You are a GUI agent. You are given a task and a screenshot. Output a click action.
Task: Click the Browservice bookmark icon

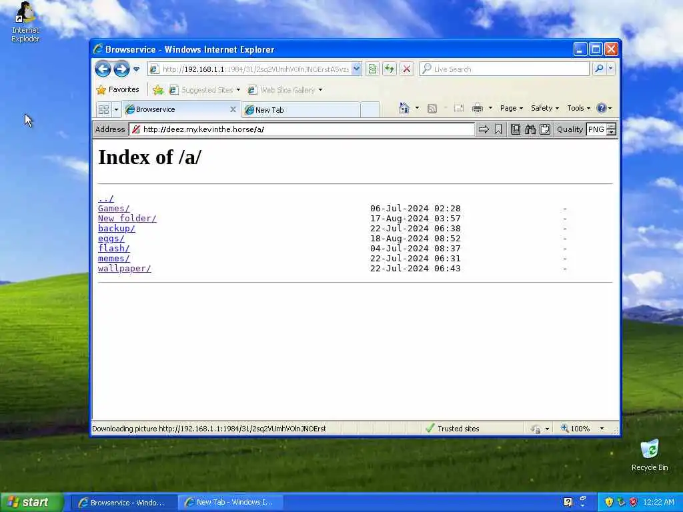point(498,129)
